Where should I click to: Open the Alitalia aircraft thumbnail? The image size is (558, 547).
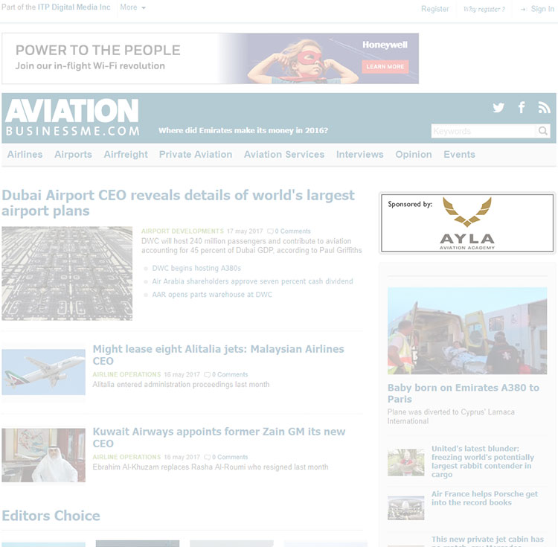[43, 372]
